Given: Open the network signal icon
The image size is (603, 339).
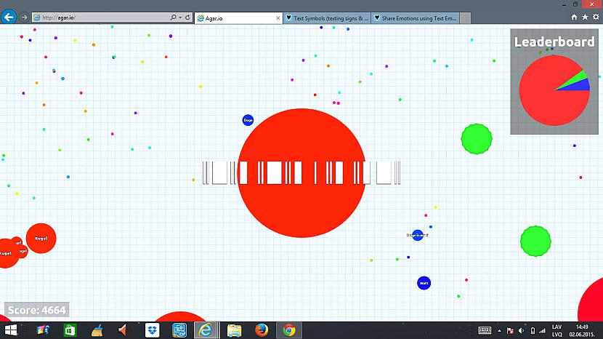Looking at the screenshot, I should (x=542, y=331).
